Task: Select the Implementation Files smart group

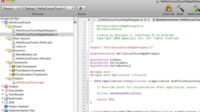Action: tap(22, 110)
